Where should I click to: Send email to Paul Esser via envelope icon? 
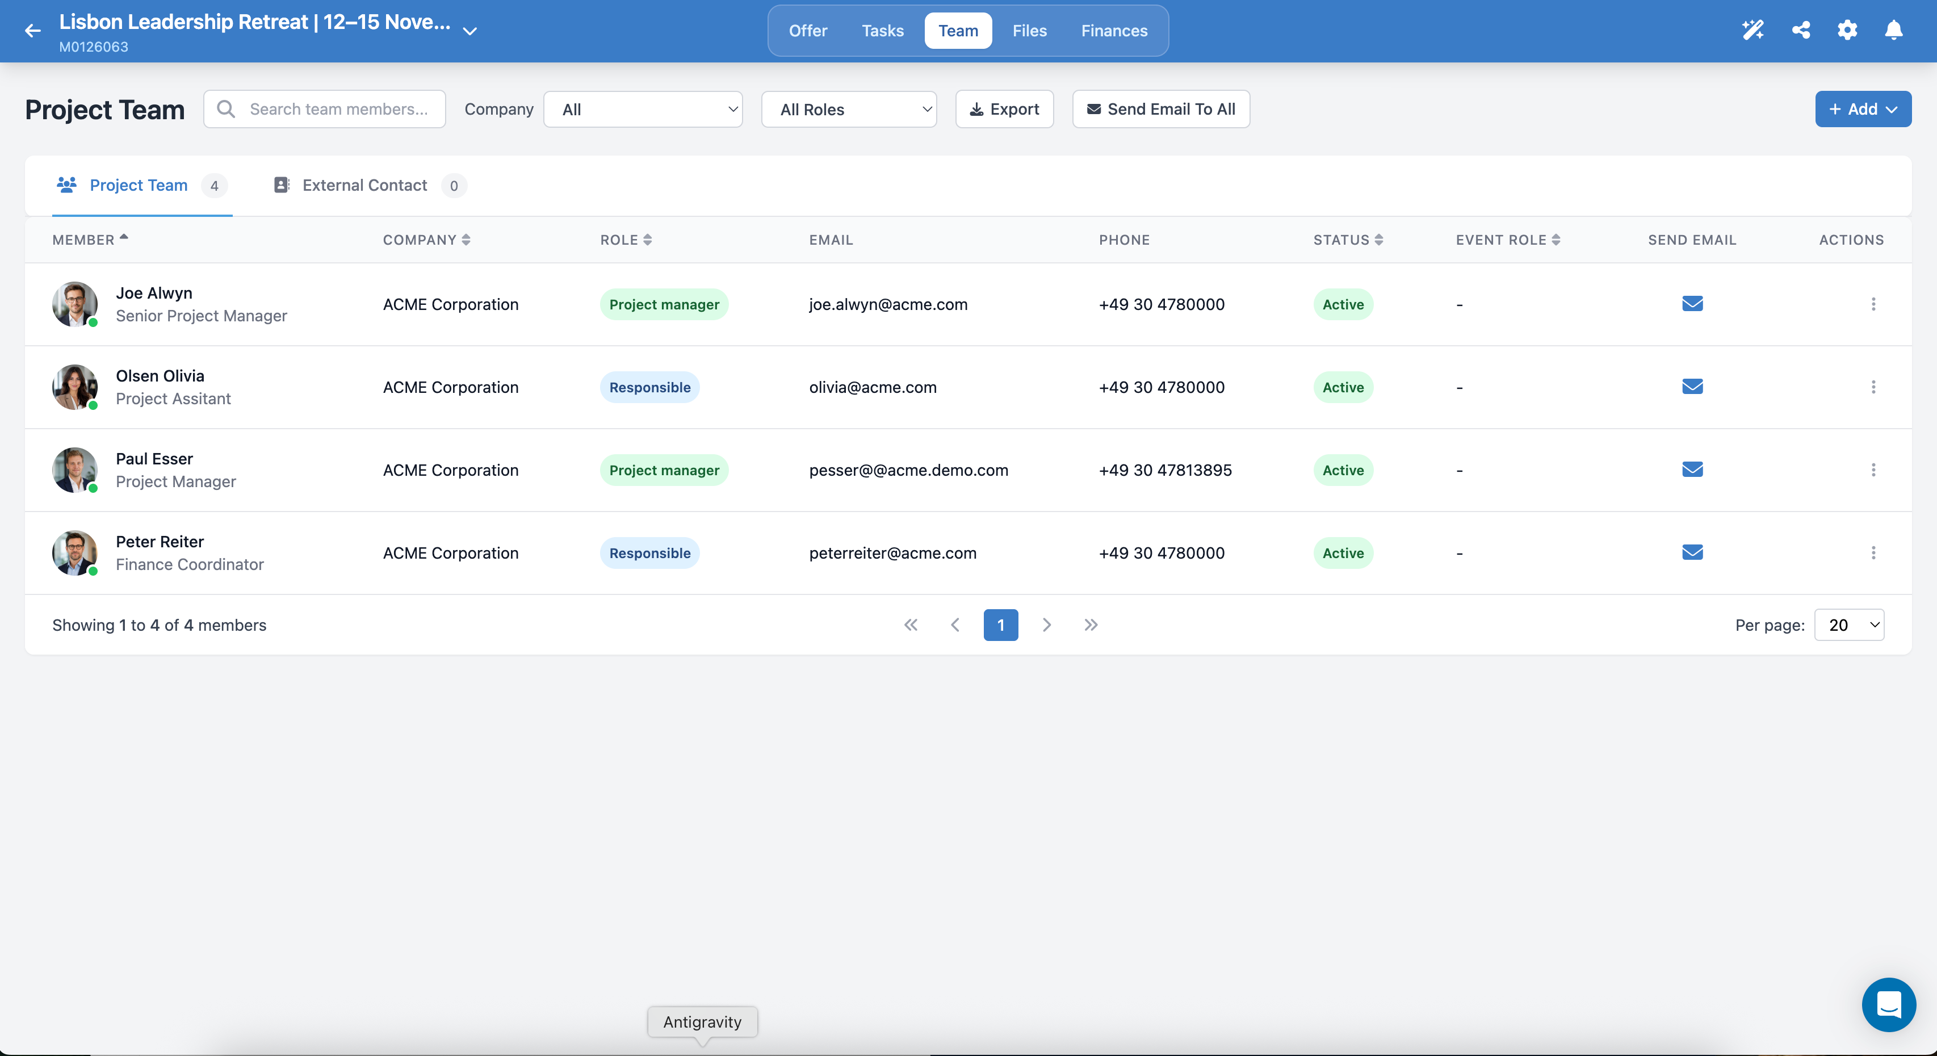point(1692,470)
